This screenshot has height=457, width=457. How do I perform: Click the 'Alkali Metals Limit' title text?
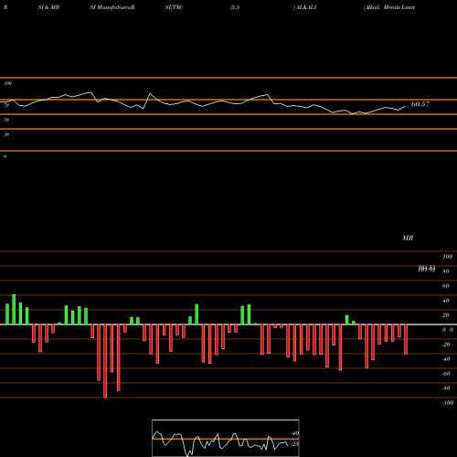coord(389,7)
